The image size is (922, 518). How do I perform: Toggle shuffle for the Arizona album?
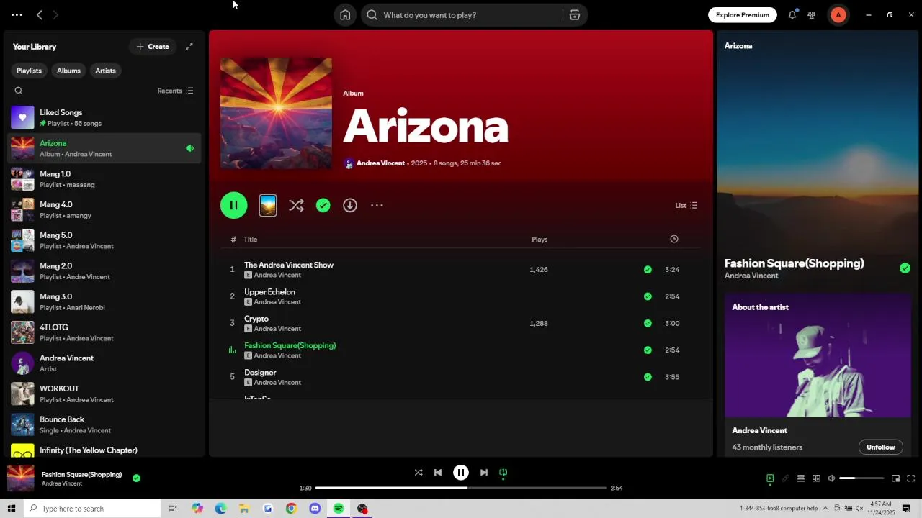point(296,206)
